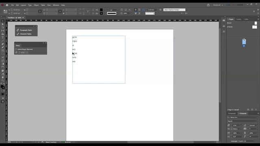Select the Gap tool

coord(3,31)
